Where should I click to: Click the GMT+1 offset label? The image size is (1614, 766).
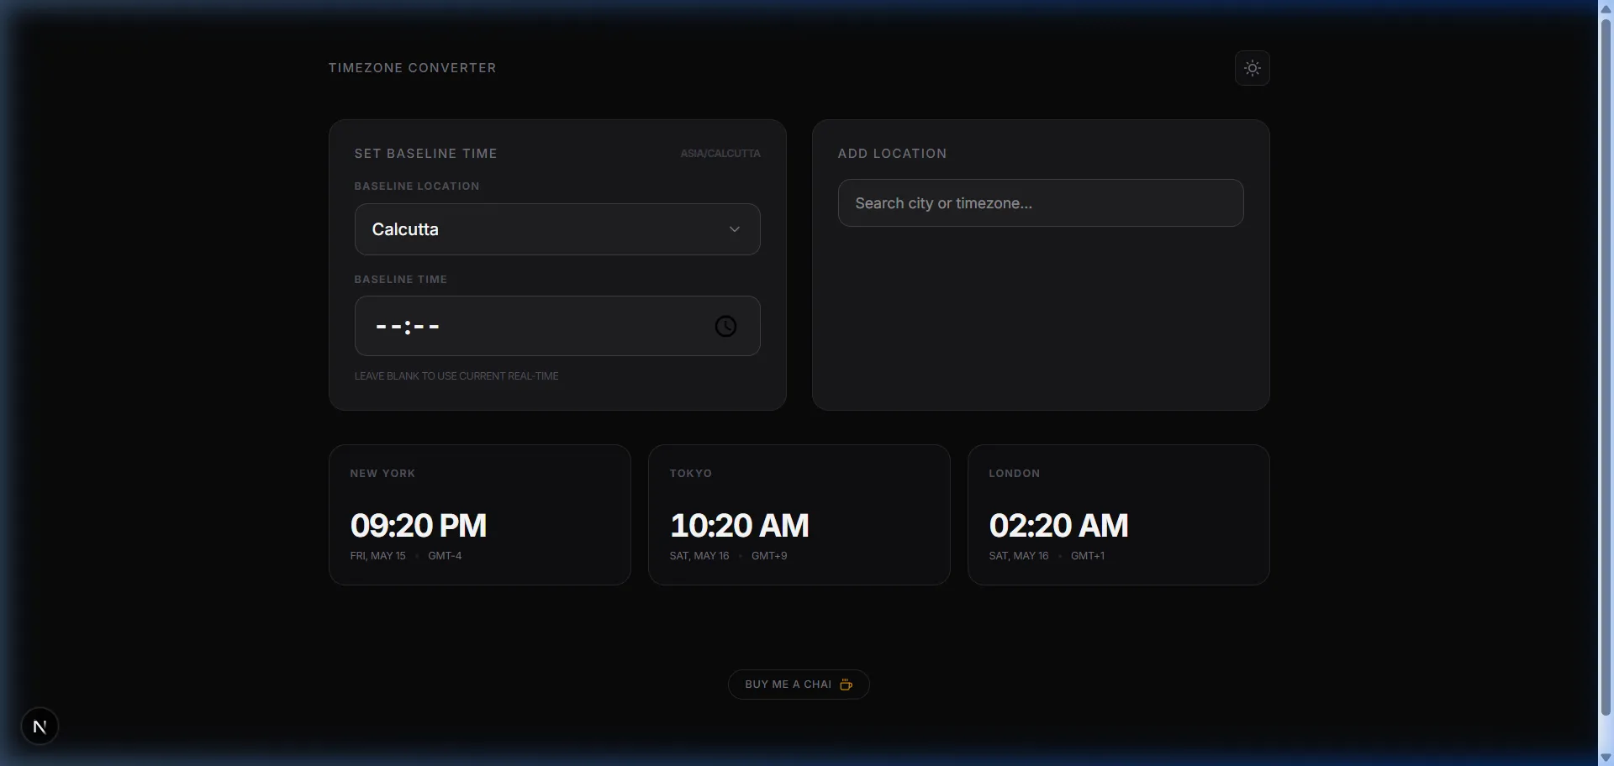click(1088, 556)
